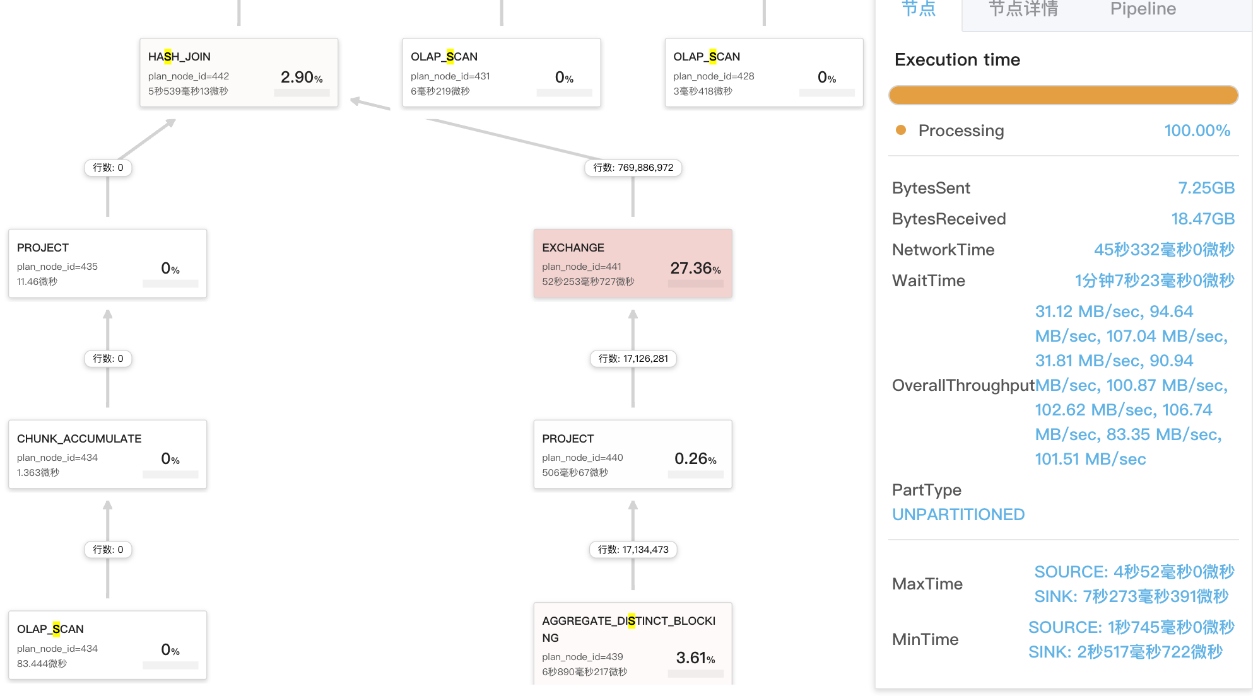This screenshot has height=696, width=1258.
Task: Switch to the Pipeline tab
Action: tap(1143, 9)
